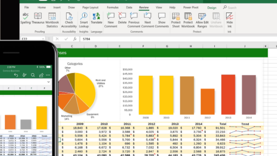Expand the phone formula bar chevron
Viewport: 277px width, 156px height.
point(48,82)
